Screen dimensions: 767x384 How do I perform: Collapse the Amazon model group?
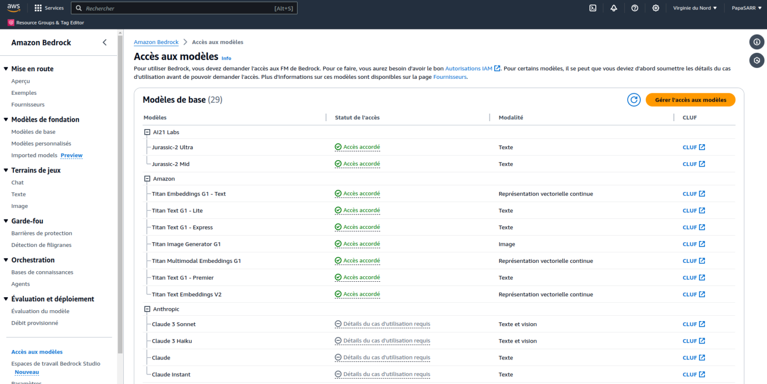click(x=147, y=179)
